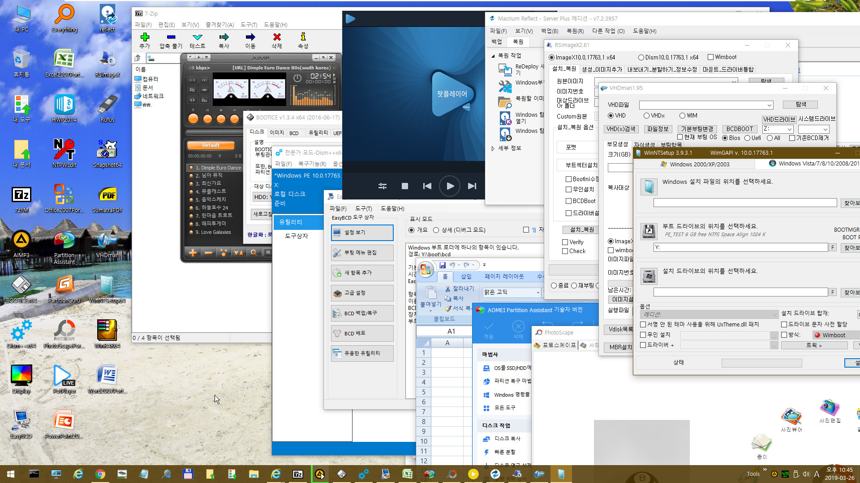
Task: Select Windows 2000/XP/2003 tab in WinNTSetup
Action: point(695,165)
